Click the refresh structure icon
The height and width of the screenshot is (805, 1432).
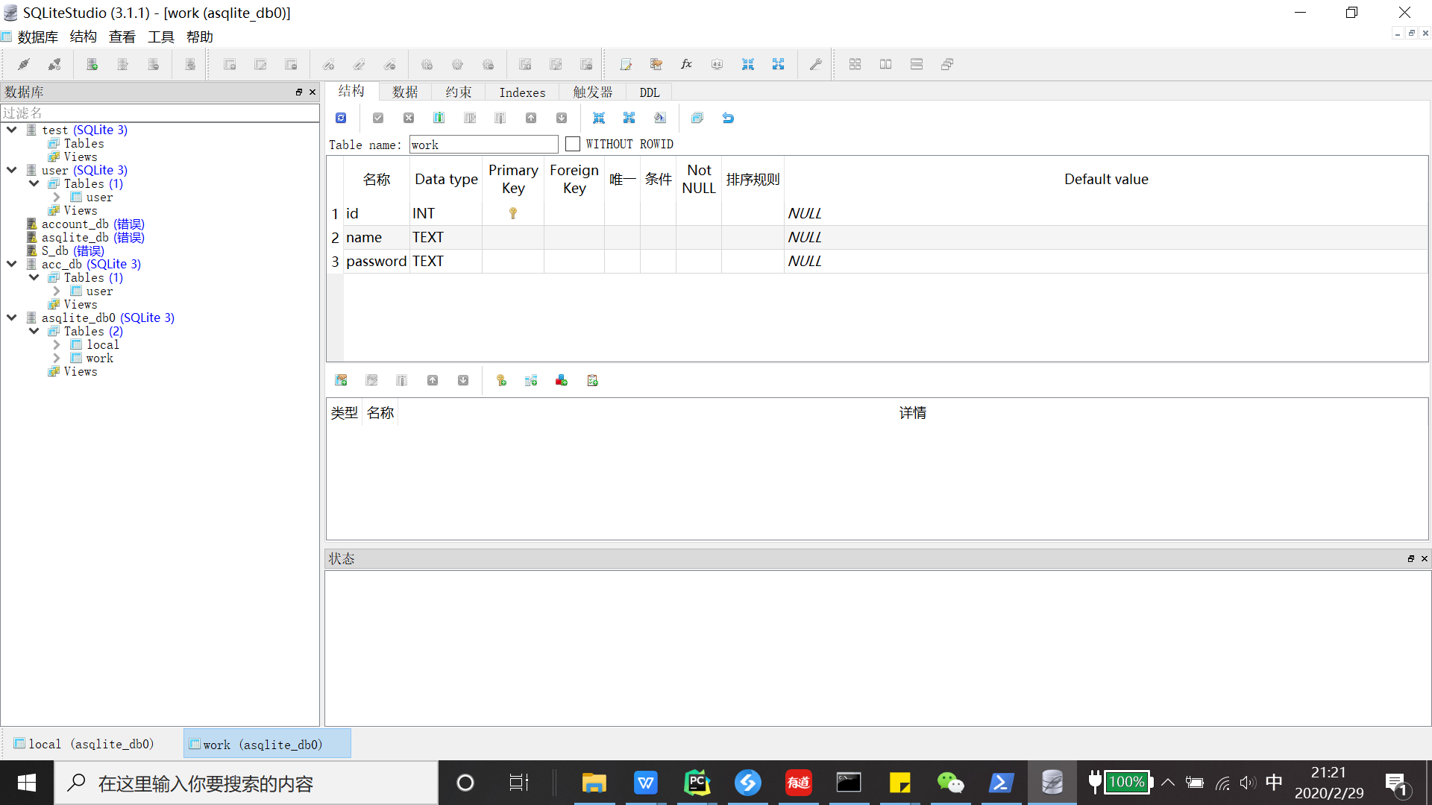pyautogui.click(x=341, y=118)
